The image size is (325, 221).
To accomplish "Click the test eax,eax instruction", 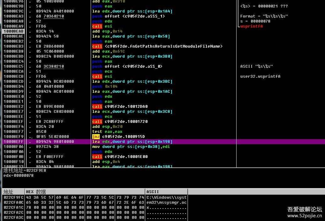I will [107, 132].
